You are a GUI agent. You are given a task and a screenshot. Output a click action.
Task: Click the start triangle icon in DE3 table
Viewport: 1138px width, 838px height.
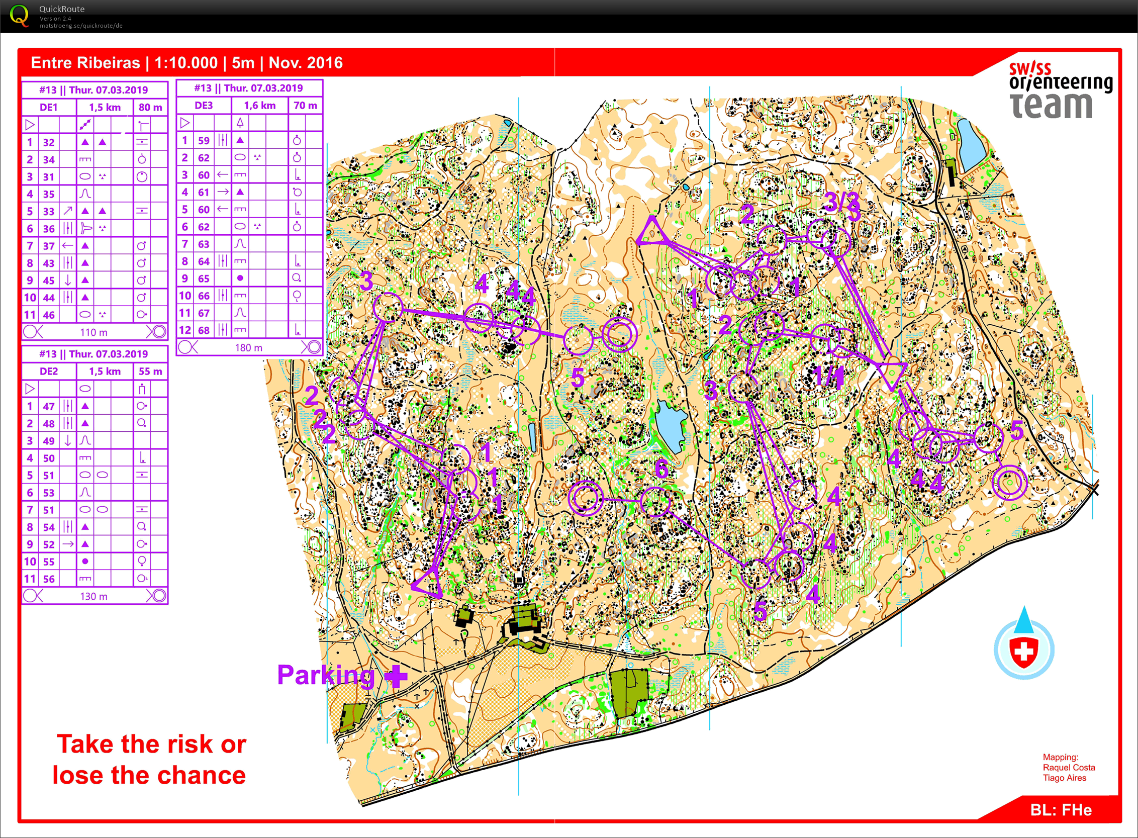185,122
